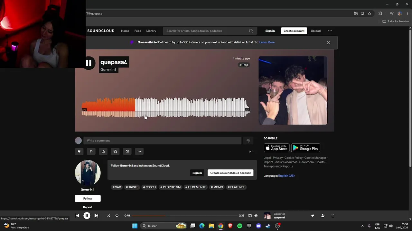Pause playback from the bottom player bar
Screen dimensions: 412x231
coord(87,216)
